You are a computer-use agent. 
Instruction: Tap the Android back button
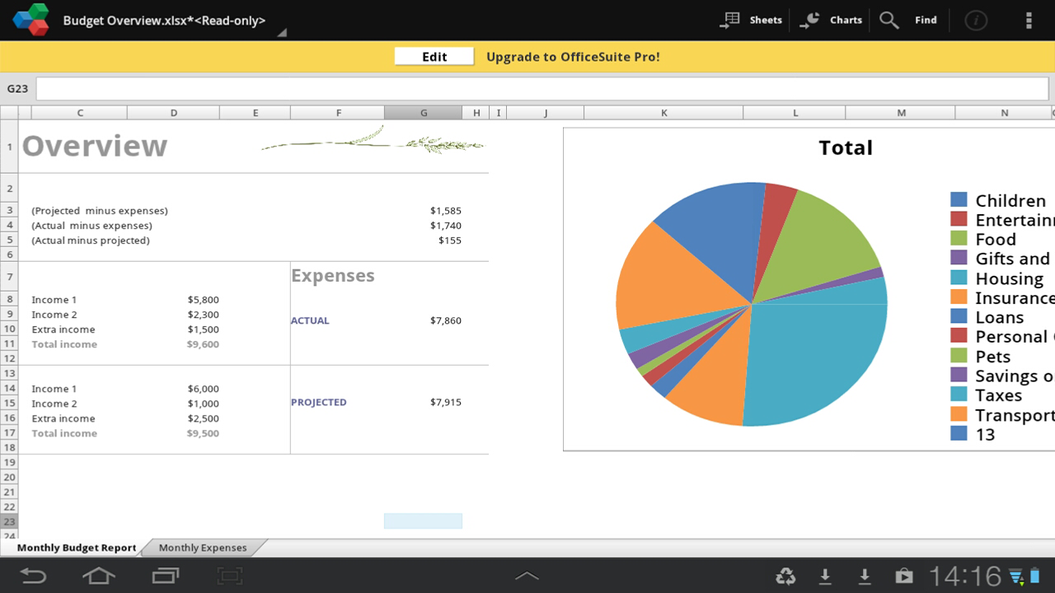pos(34,576)
